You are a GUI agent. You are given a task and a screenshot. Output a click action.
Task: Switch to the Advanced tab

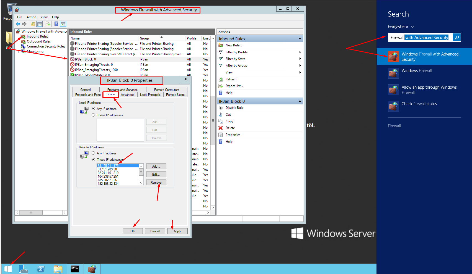128,95
